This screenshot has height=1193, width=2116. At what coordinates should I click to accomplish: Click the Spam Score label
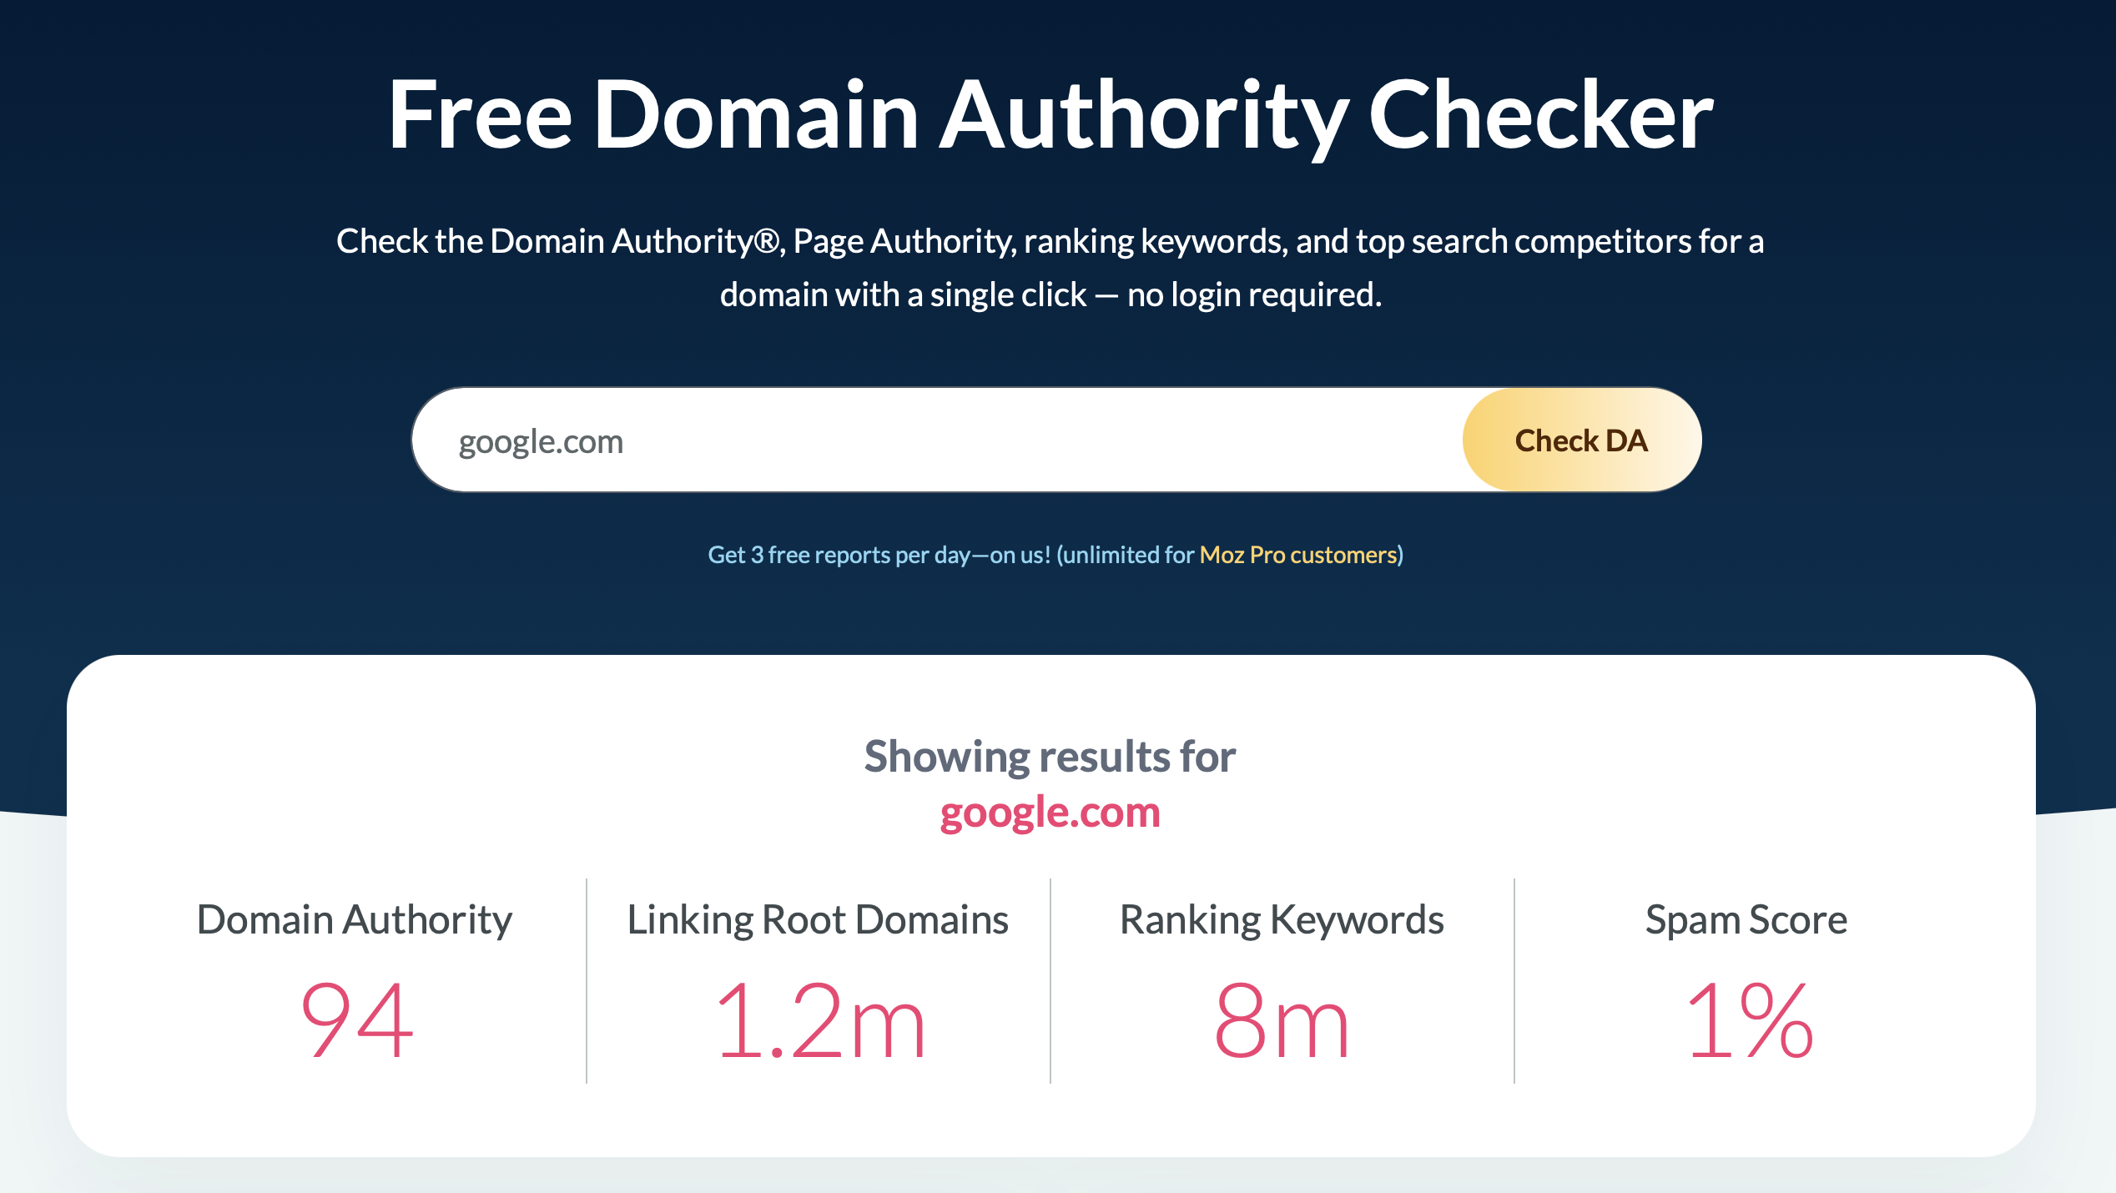1746,920
